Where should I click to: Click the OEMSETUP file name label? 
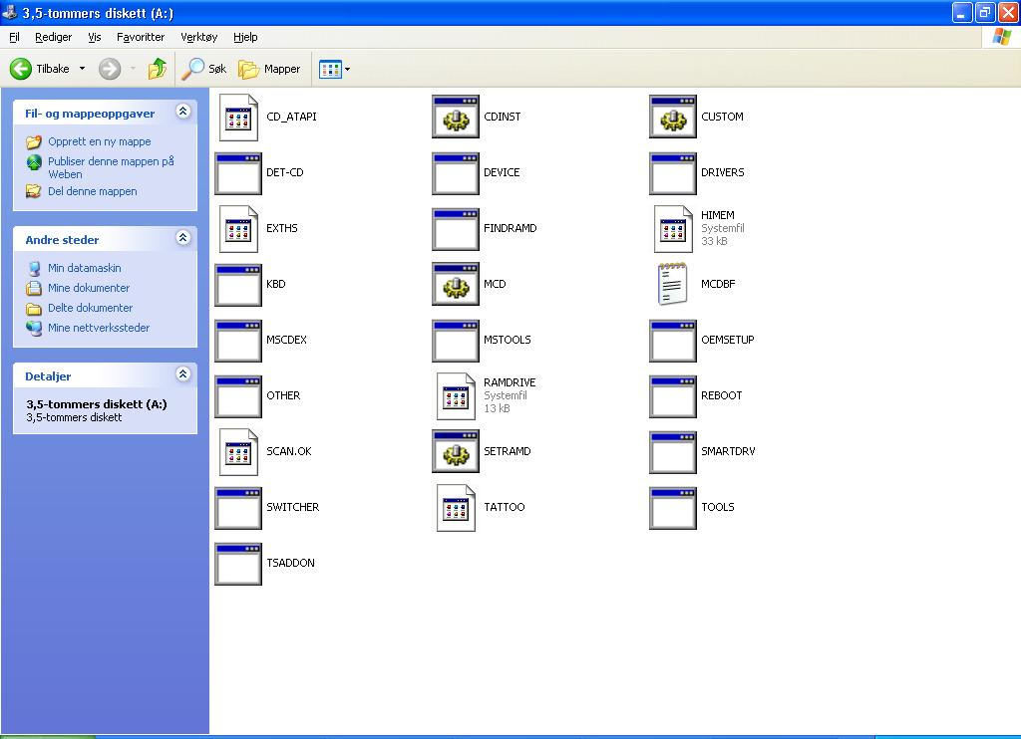(727, 340)
